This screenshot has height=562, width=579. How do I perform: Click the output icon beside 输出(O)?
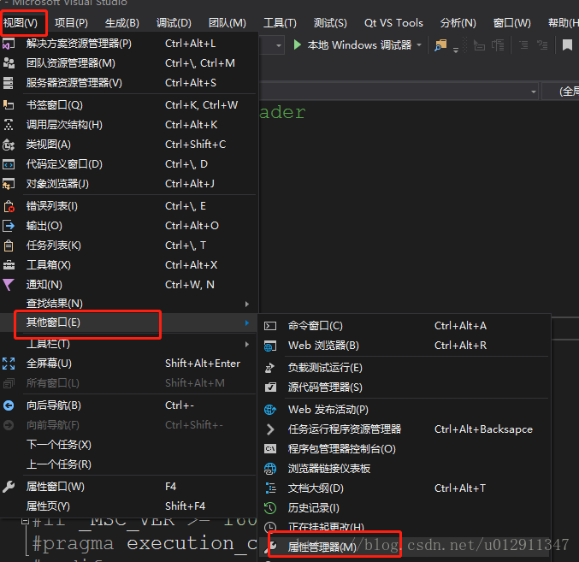pyautogui.click(x=9, y=226)
